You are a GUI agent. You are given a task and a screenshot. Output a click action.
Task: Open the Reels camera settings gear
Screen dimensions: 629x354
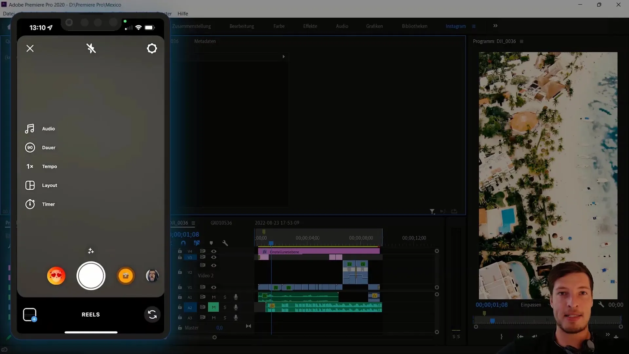(152, 49)
